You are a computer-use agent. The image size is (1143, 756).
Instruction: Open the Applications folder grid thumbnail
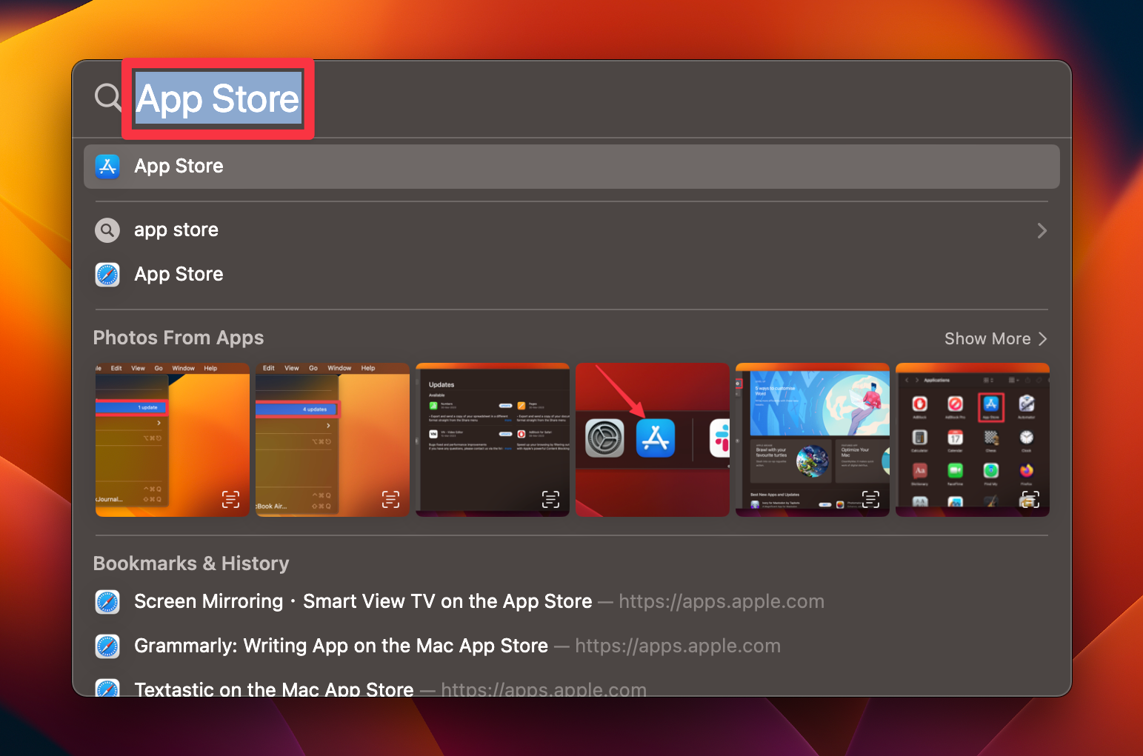point(972,439)
